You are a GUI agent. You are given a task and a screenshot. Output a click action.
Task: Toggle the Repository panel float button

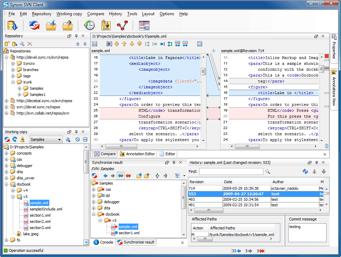69,36
